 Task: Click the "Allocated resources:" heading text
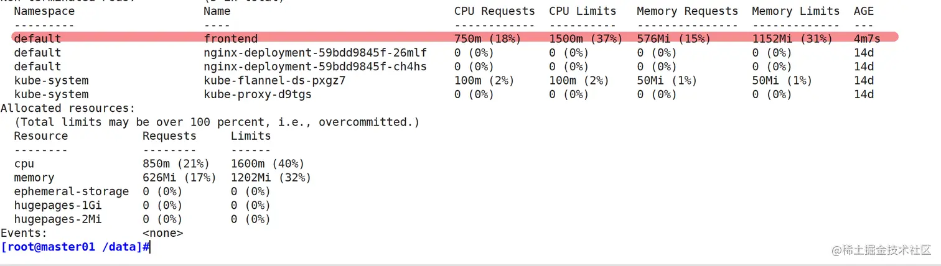tap(68, 108)
